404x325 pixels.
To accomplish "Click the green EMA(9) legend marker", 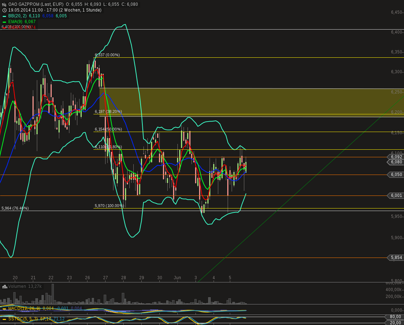I will coord(4,22).
